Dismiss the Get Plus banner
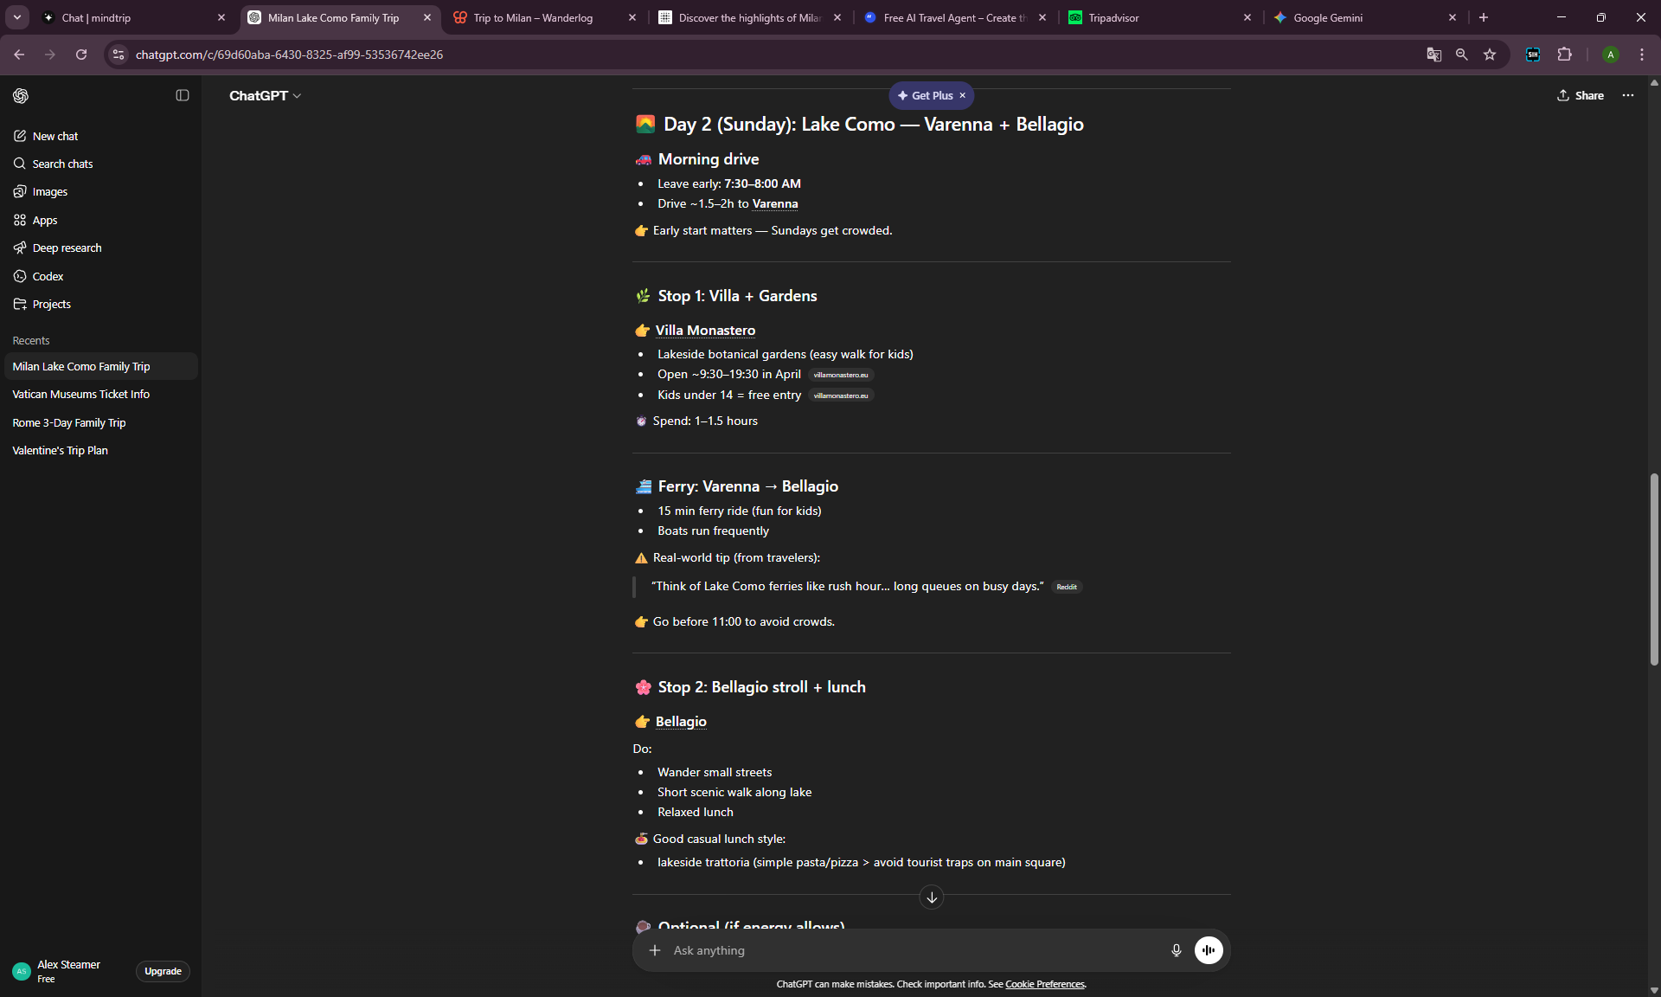The height and width of the screenshot is (997, 1661). [962, 95]
